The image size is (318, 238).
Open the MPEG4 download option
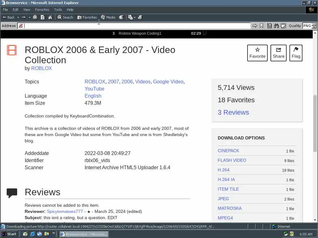coord(225,218)
